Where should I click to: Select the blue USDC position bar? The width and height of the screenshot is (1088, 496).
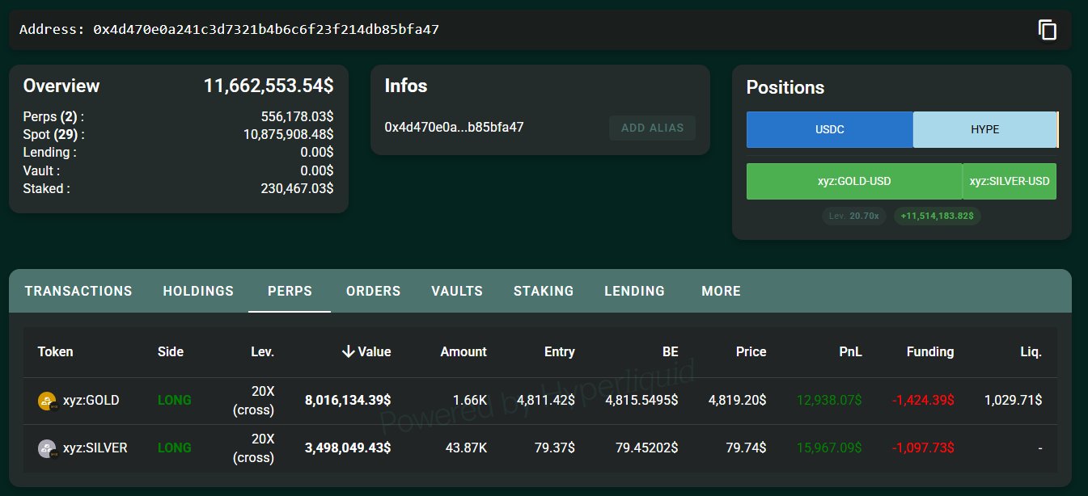pyautogui.click(x=830, y=130)
